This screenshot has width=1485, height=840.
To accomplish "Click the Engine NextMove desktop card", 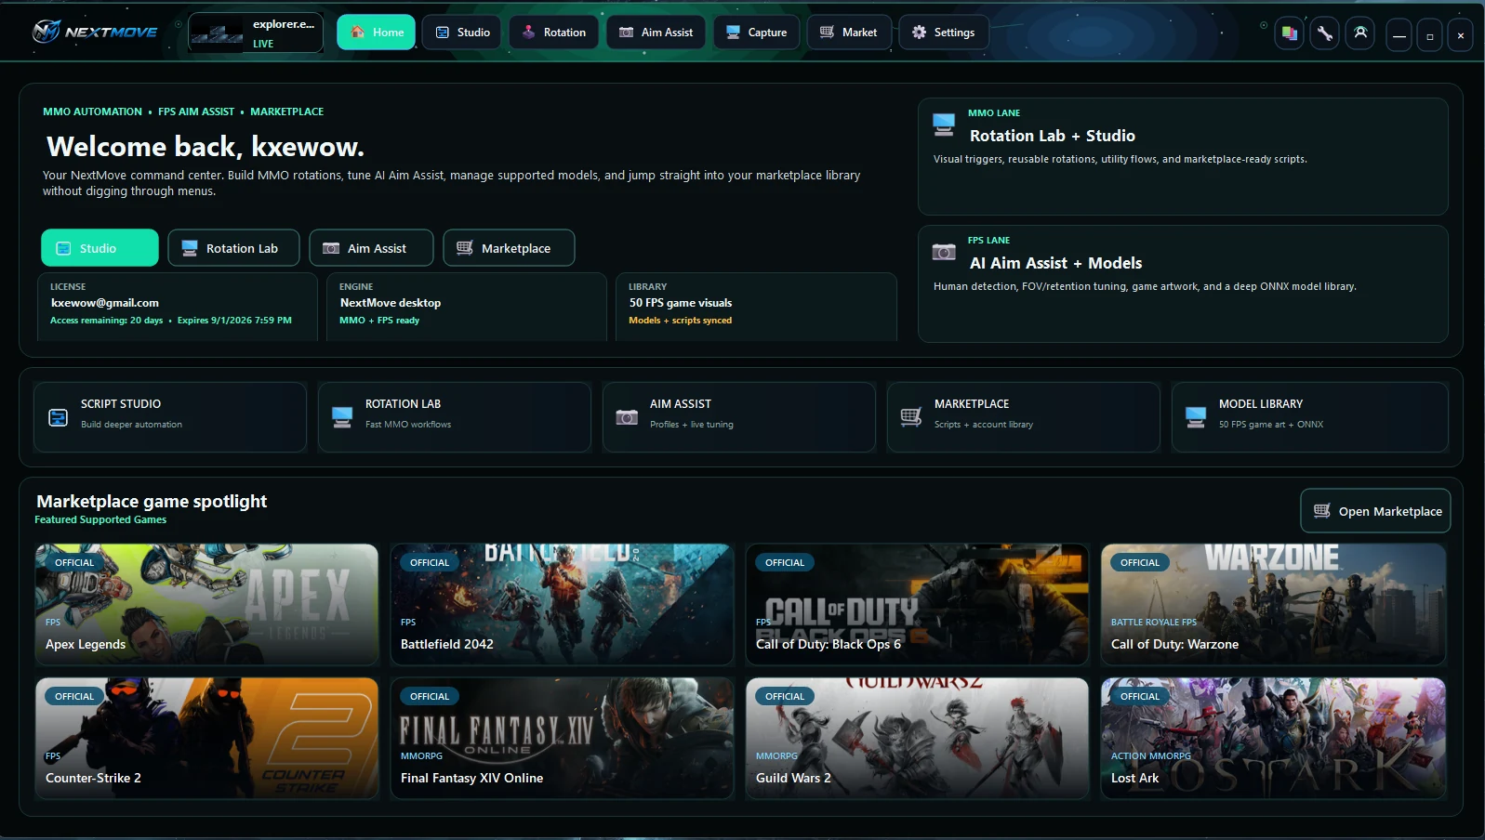I will point(467,307).
